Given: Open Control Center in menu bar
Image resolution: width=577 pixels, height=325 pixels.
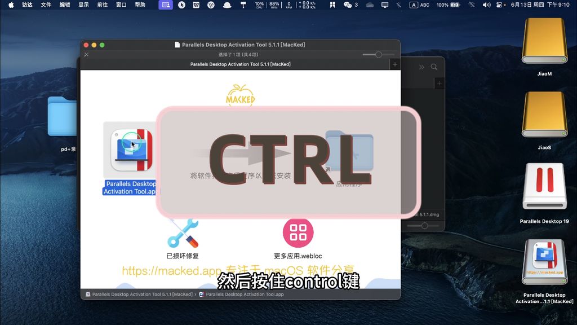Looking at the screenshot, I should click(x=500, y=5).
